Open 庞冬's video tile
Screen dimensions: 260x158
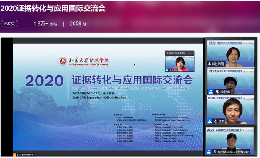coord(230,110)
